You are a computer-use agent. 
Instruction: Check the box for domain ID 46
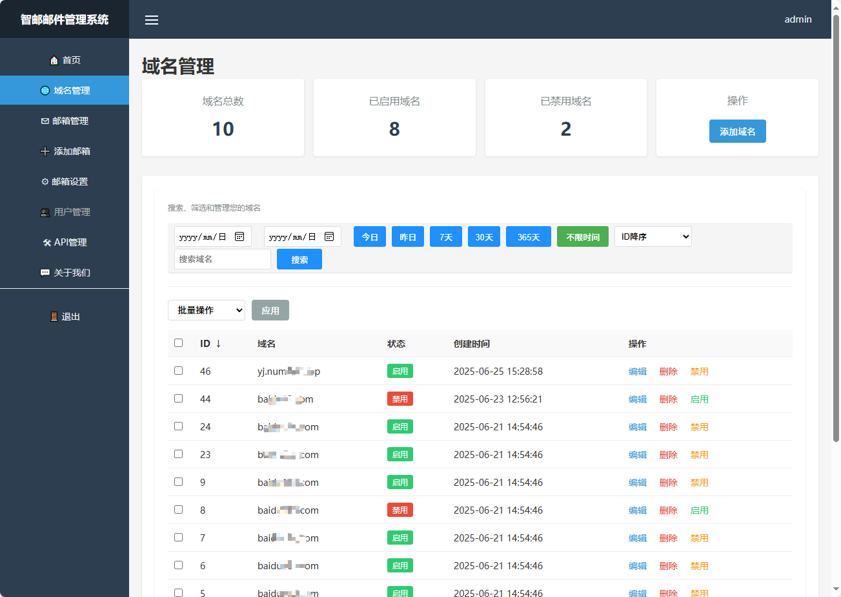coord(179,371)
